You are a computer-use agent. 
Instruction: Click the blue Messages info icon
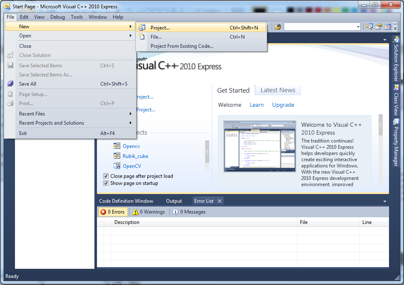tap(176, 212)
